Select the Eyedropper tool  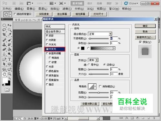(10, 34)
